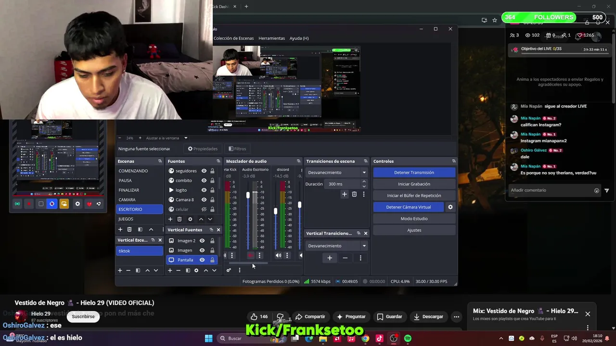Open the Herramientas menu
The height and width of the screenshot is (346, 616).
(271, 38)
